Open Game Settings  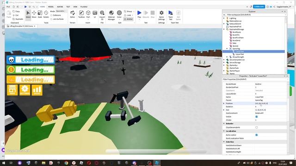coord(161,15)
